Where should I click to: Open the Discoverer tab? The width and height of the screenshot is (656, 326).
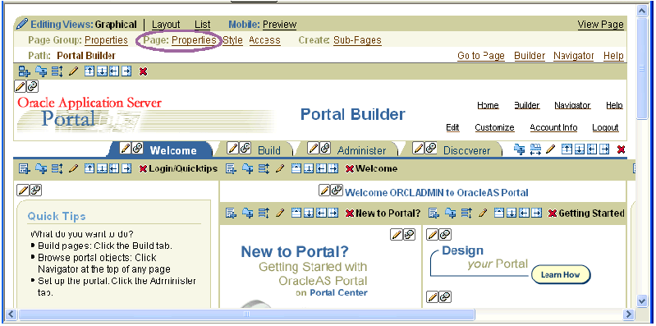tap(467, 150)
